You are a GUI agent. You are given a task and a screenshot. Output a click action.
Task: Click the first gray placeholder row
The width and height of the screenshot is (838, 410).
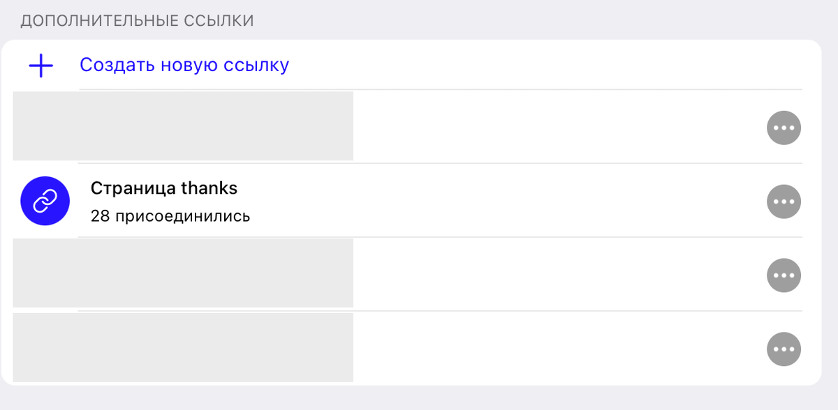coord(183,126)
